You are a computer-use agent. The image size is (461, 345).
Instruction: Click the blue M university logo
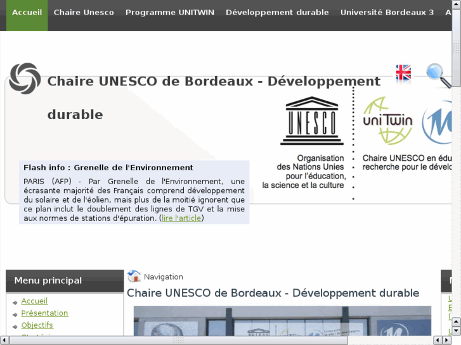[x=437, y=122]
